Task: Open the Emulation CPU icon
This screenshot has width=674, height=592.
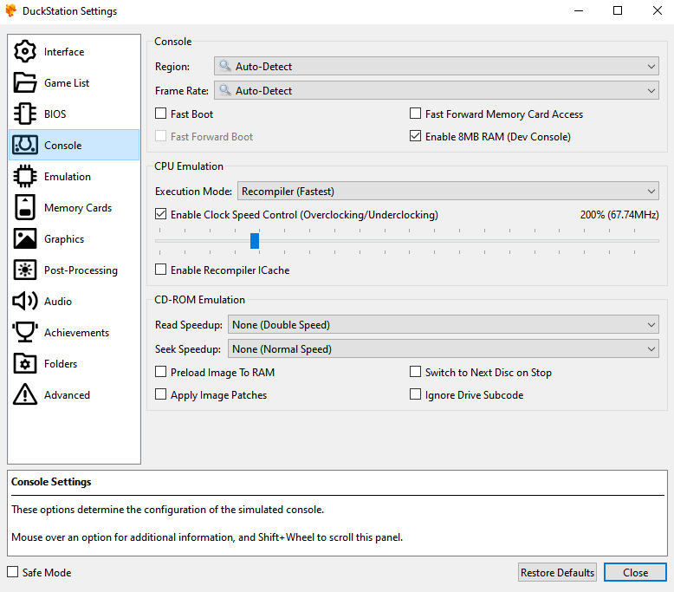Action: tap(25, 176)
